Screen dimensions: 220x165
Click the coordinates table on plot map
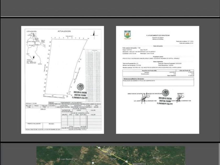click(x=93, y=76)
